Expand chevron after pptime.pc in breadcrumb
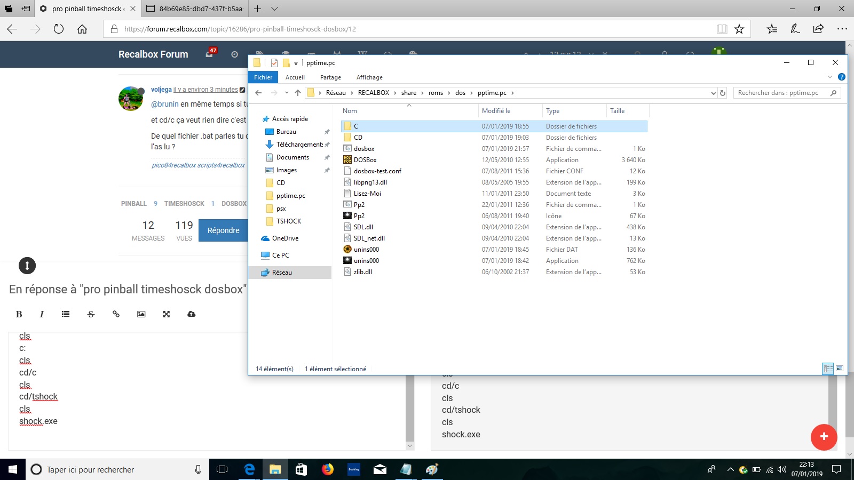Image resolution: width=854 pixels, height=480 pixels. (512, 93)
